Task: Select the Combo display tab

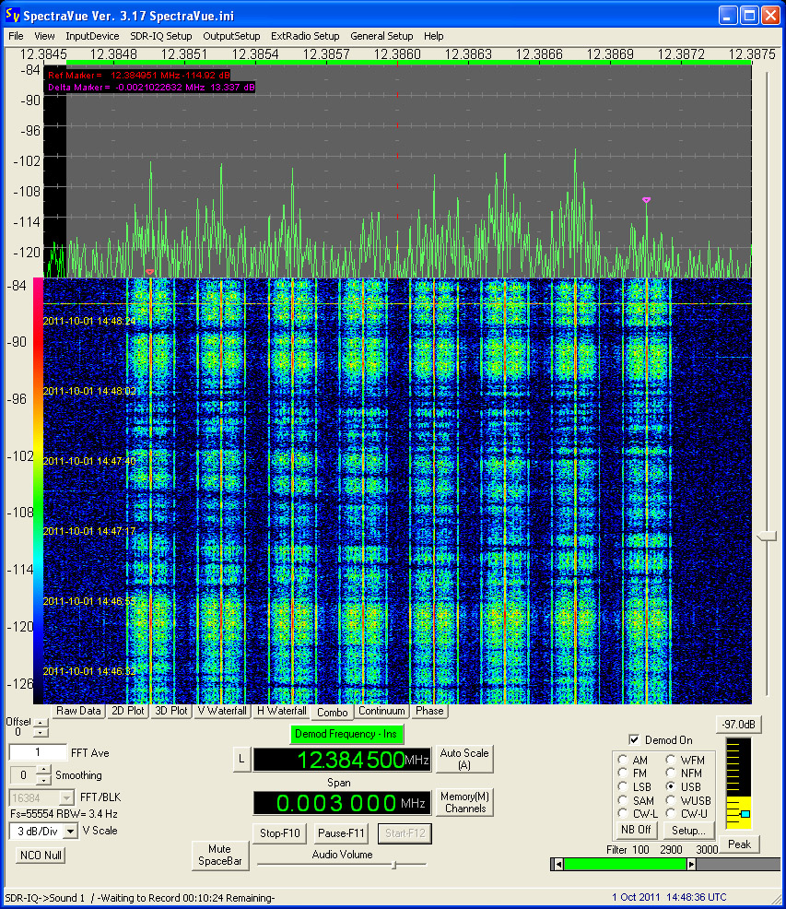Action: point(332,712)
